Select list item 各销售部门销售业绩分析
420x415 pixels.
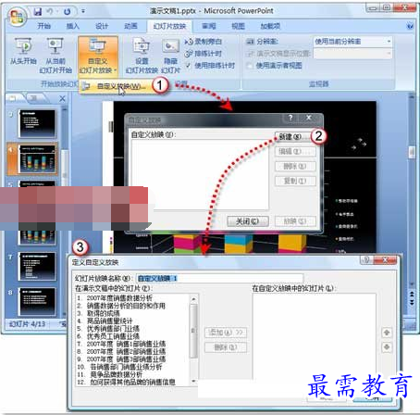126,367
